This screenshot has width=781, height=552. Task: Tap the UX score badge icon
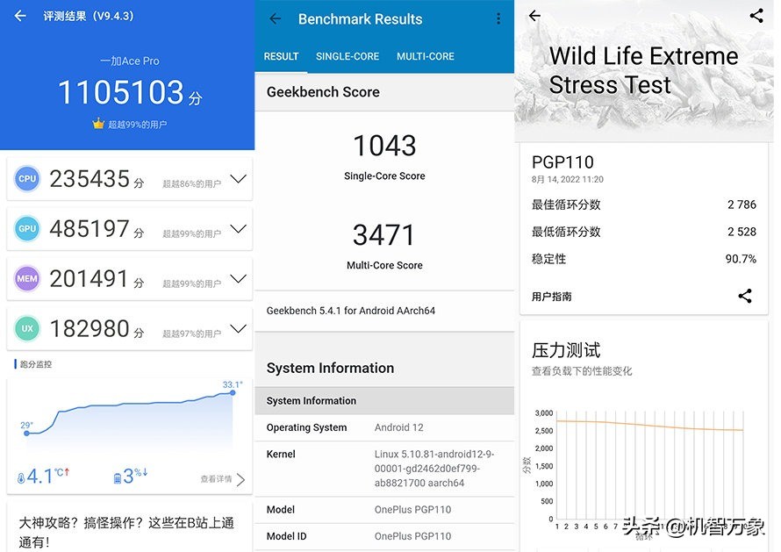coord(26,328)
